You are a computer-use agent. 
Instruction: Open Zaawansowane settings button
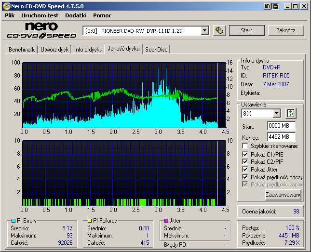pos(283,195)
